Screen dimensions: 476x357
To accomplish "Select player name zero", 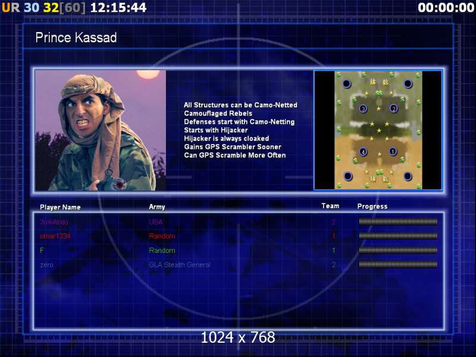I will 46,265.
